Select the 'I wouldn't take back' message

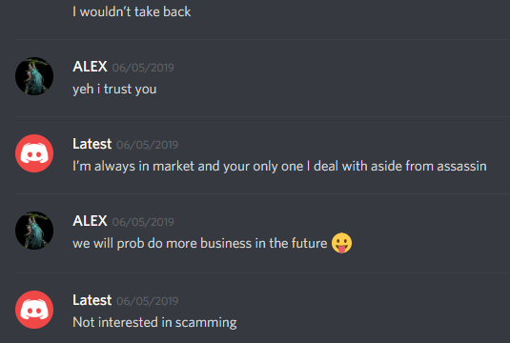(132, 12)
